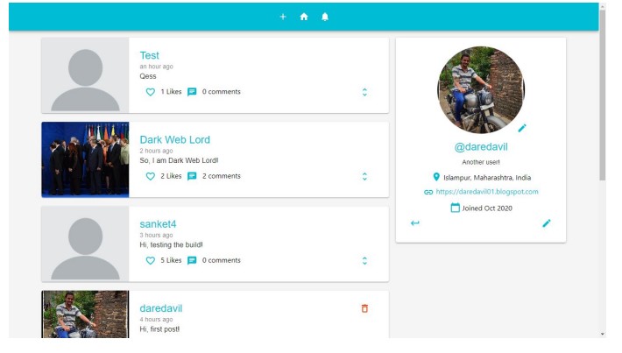Click the '3 hours ago' timestamp
The height and width of the screenshot is (353, 622).
point(156,235)
